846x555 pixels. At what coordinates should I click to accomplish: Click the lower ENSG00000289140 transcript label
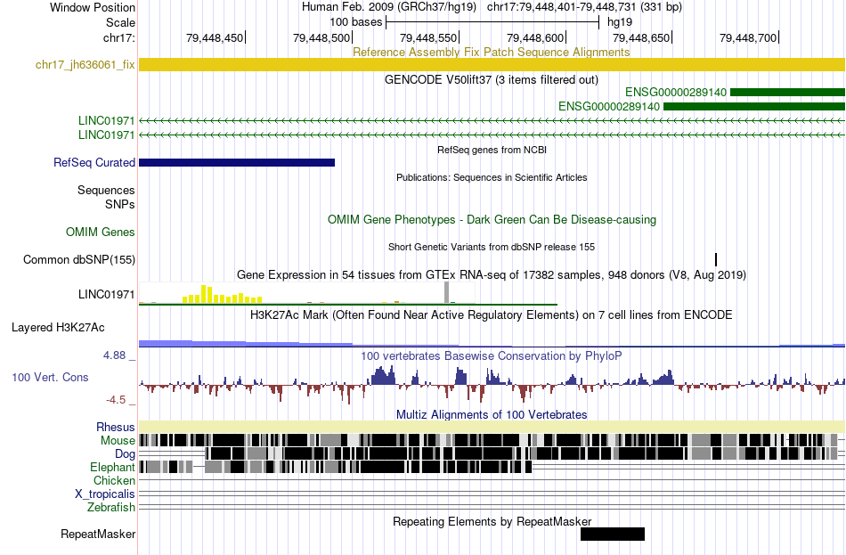tap(608, 106)
